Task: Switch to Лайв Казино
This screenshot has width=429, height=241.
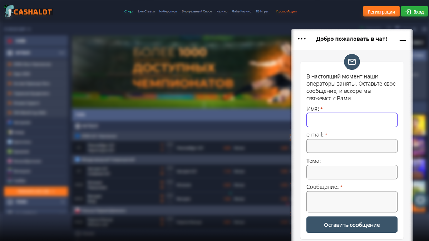Action: [x=241, y=11]
